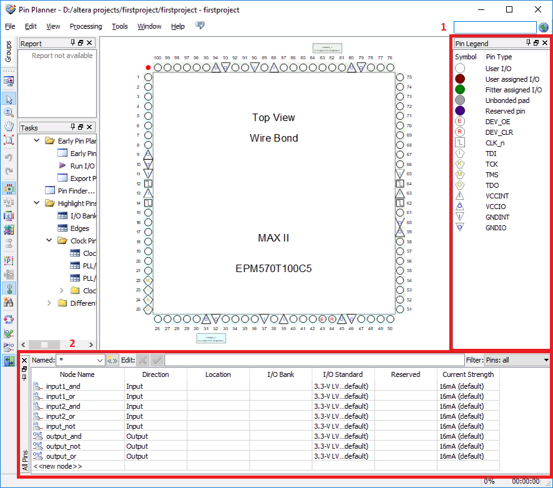This screenshot has width=553, height=488.
Task: Open the File menu
Action: tap(10, 26)
